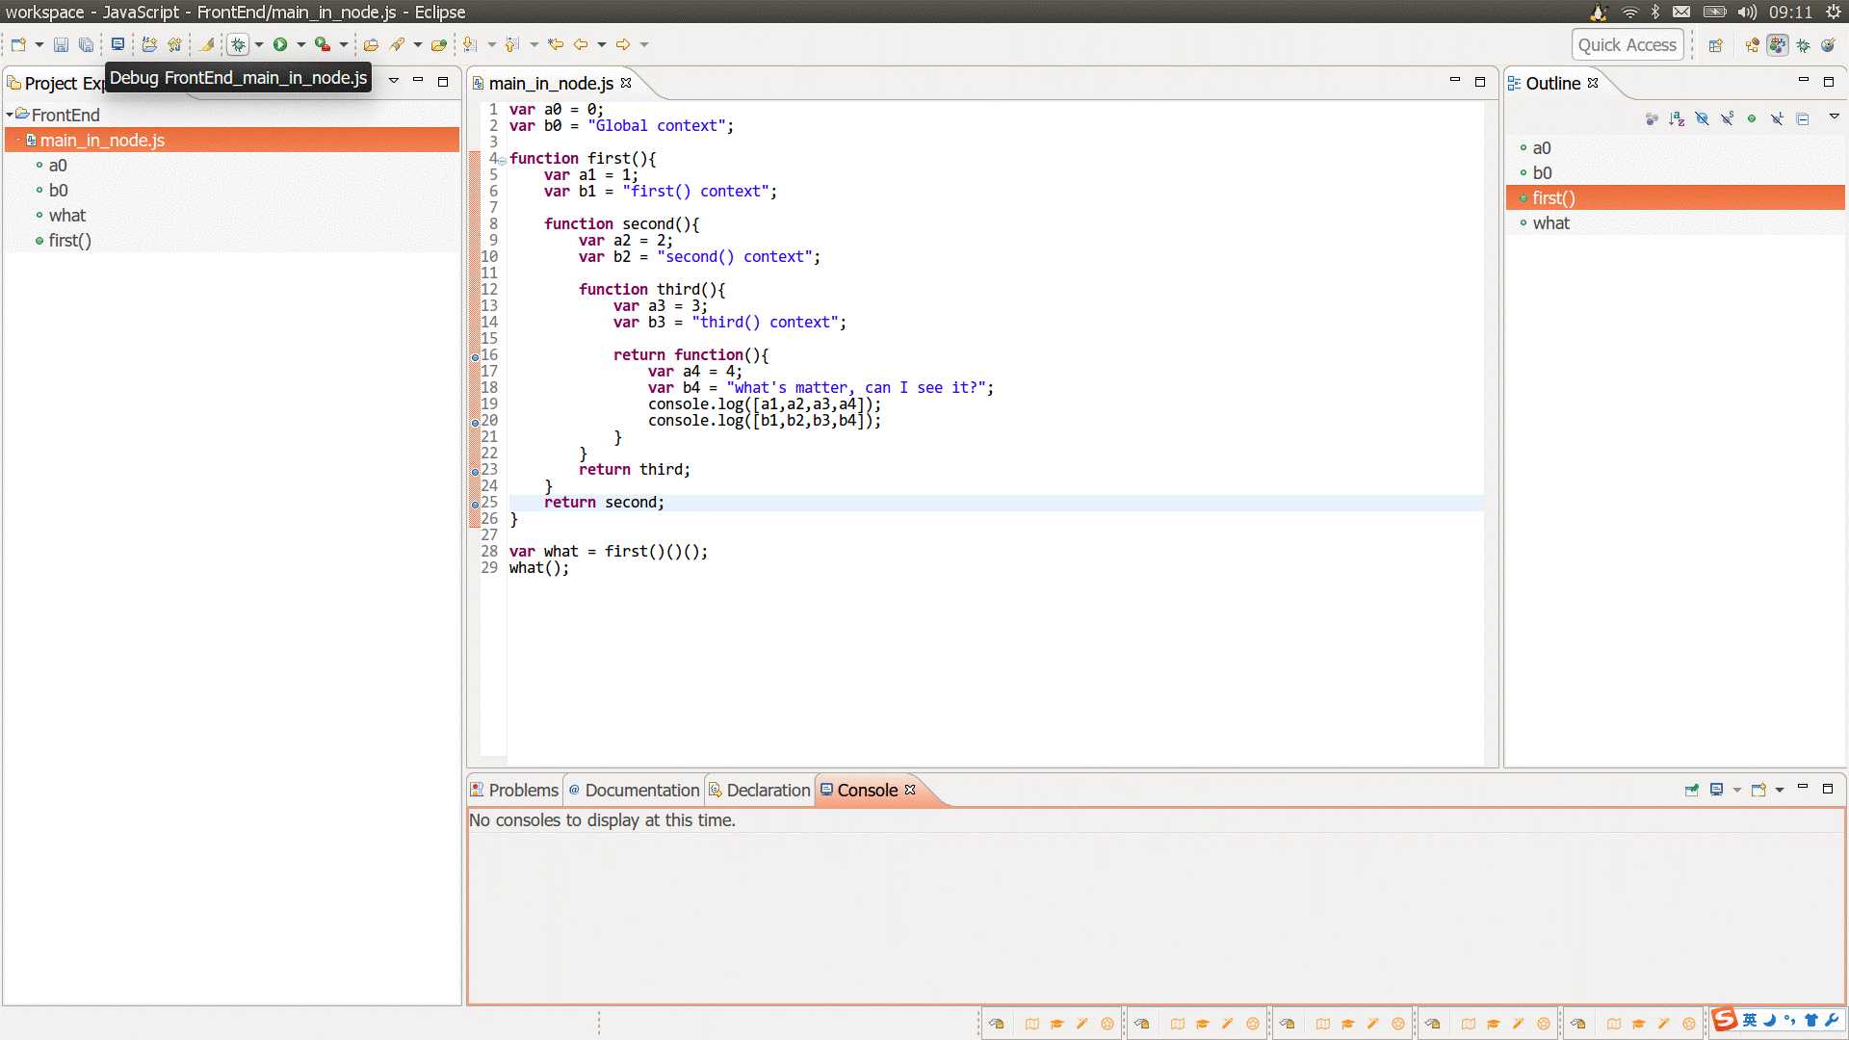The width and height of the screenshot is (1849, 1040).
Task: Open the New file dropdown arrow
Action: click(39, 44)
